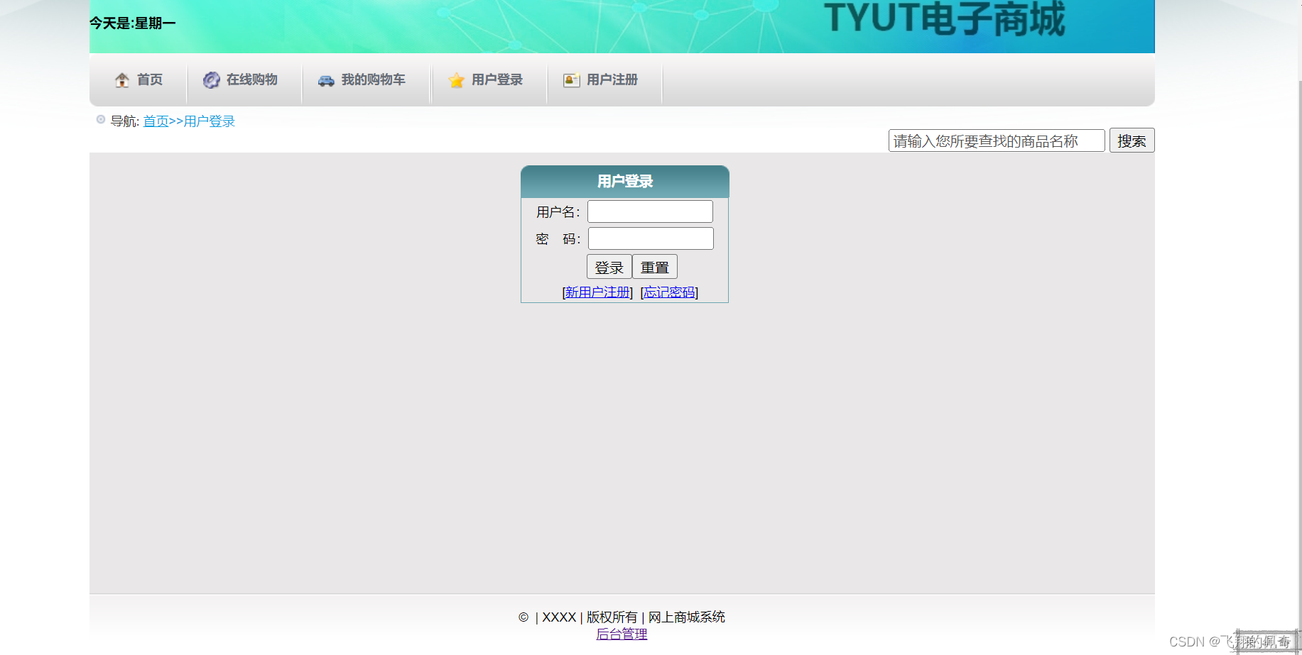Screen dimensions: 1302x655
Task: Open the 首页 menu item
Action: coord(149,79)
